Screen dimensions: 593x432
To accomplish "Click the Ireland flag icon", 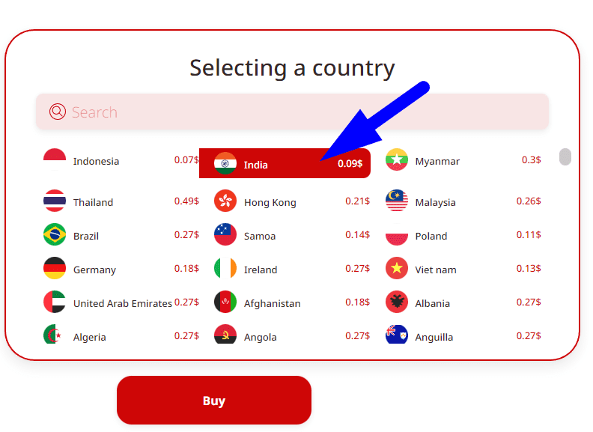I will (225, 269).
